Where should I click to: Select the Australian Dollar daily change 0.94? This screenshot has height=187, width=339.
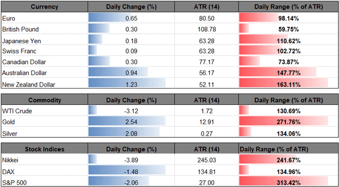click(131, 73)
